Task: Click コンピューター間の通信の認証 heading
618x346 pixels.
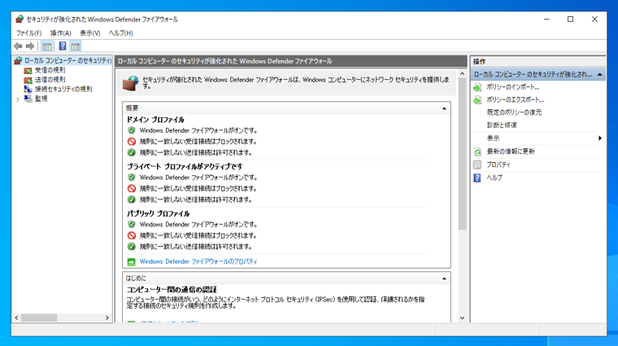Action: click(172, 290)
